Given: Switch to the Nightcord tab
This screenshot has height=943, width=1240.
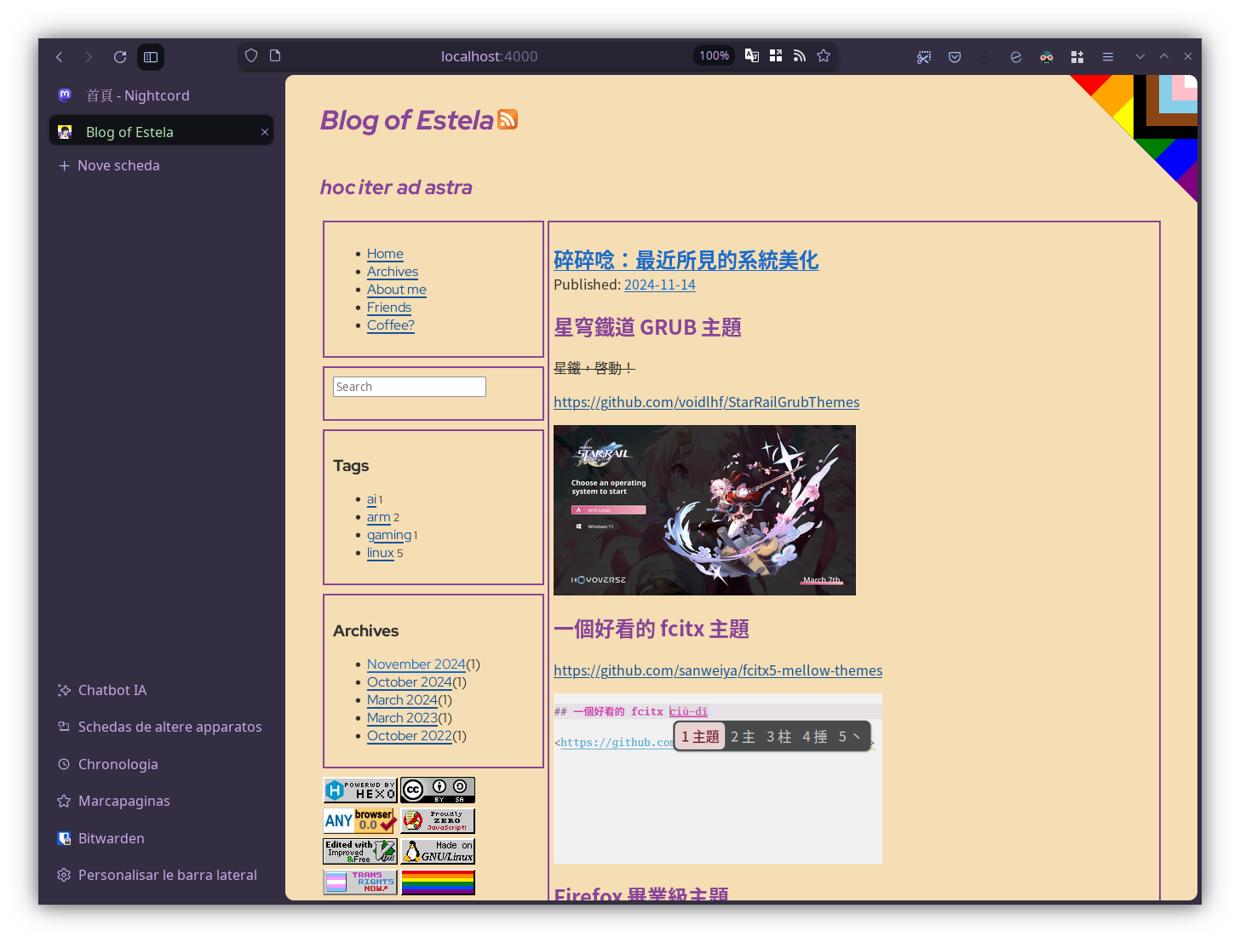Looking at the screenshot, I should [137, 95].
